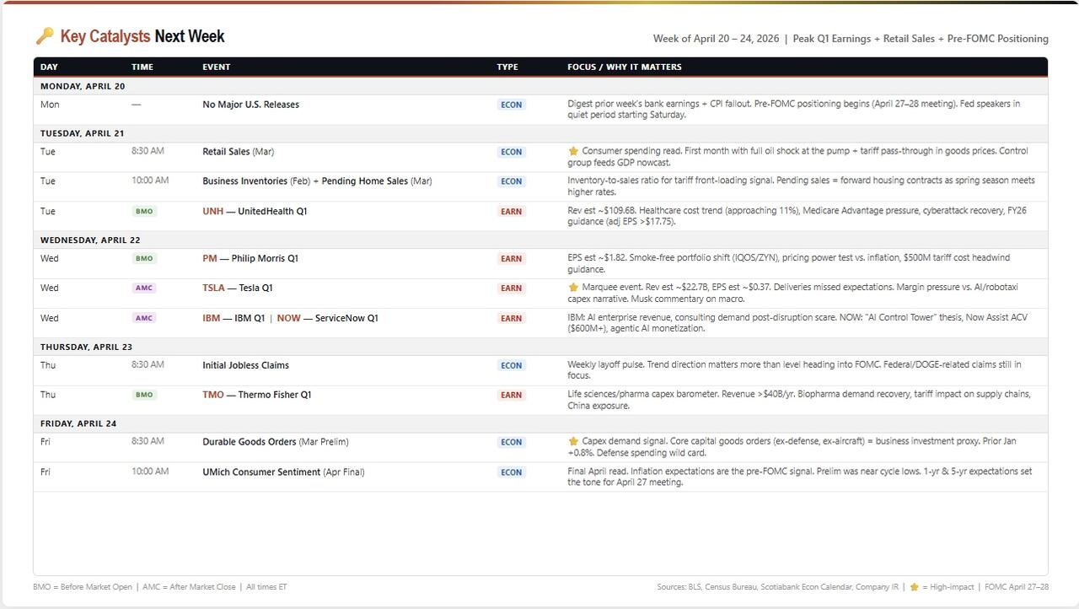The height and width of the screenshot is (609, 1079).
Task: Click the star icon in Durable Goods row
Action: coord(573,441)
